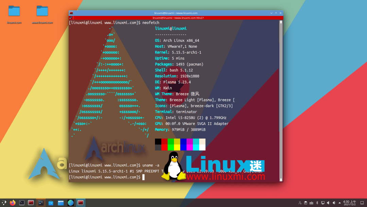Maximize the Terminator window

276,13
